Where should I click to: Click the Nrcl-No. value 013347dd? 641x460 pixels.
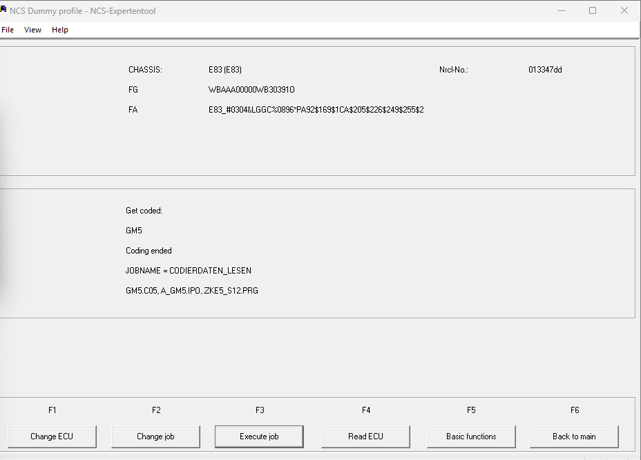545,70
